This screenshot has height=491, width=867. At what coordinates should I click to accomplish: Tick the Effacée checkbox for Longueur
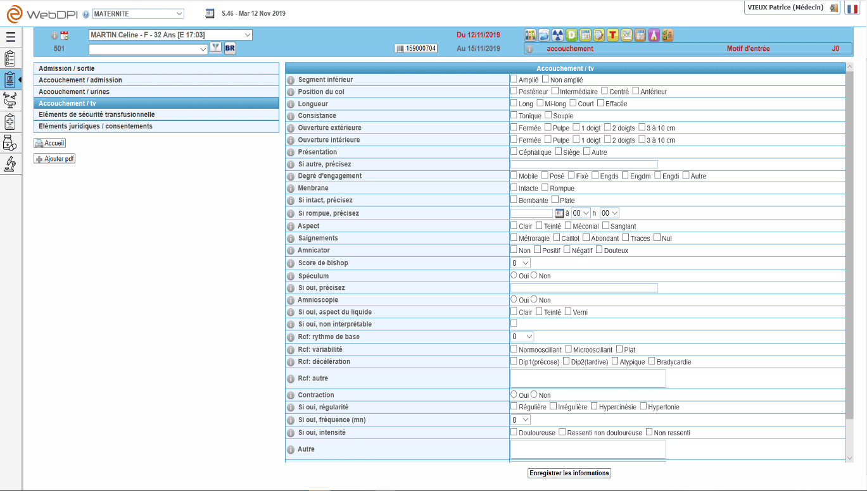600,104
